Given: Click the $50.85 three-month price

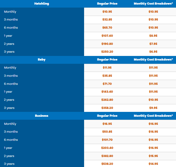Looking at the screenshot, I should click(x=107, y=132).
